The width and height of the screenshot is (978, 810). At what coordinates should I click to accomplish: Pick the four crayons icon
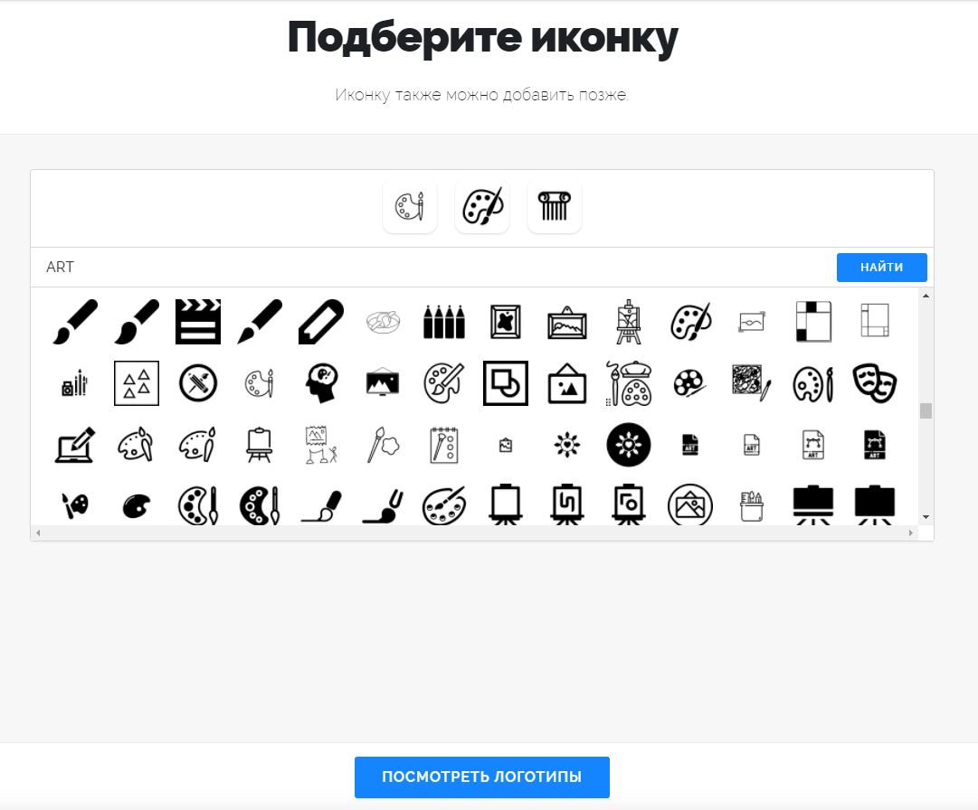point(444,322)
